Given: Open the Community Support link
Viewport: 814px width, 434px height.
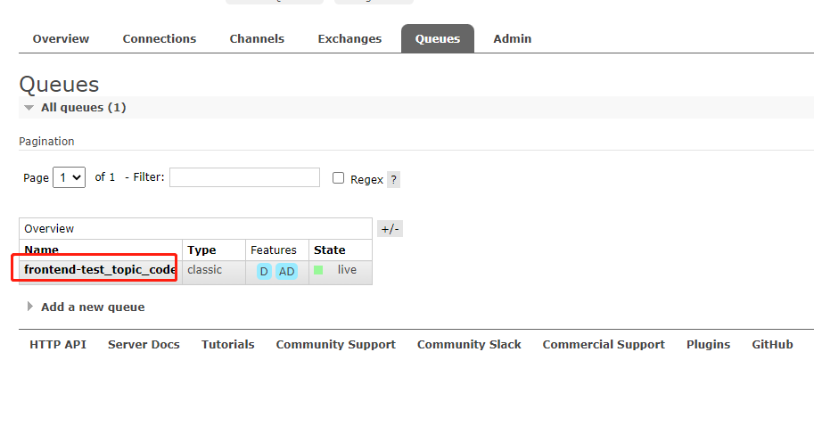Looking at the screenshot, I should point(336,345).
